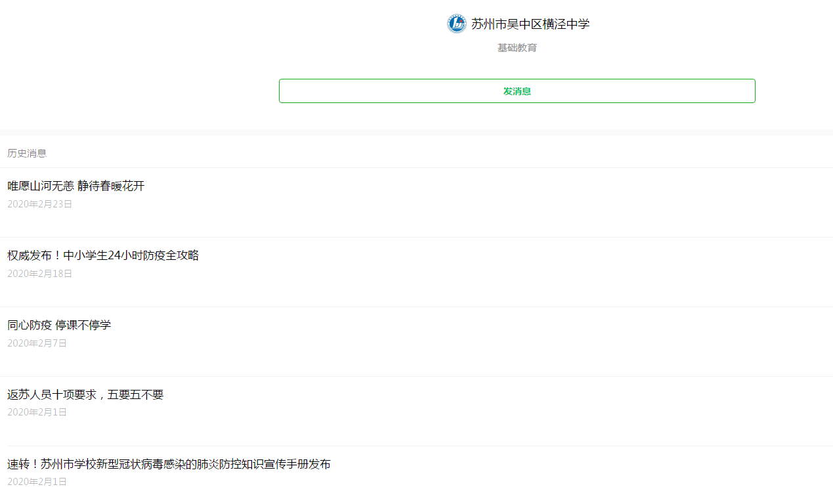This screenshot has height=487, width=833.
Task: Click the 历史消息 section heading
Action: click(27, 154)
